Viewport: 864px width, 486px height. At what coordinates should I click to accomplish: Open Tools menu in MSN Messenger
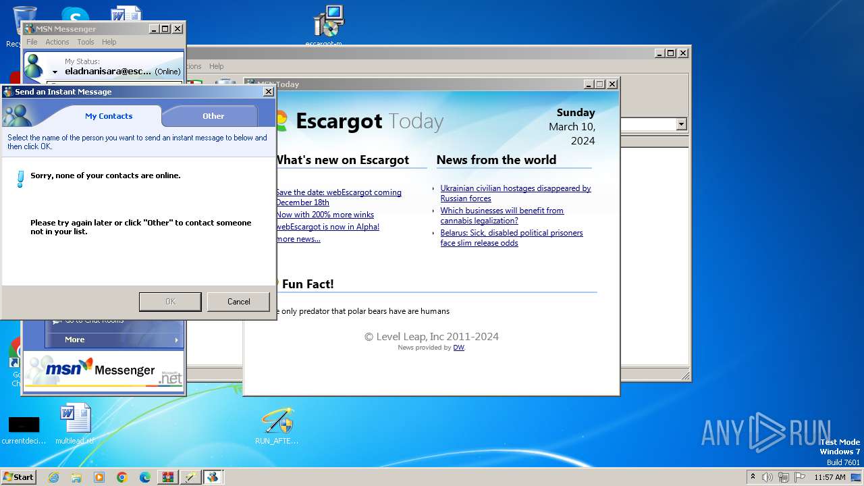[x=86, y=42]
